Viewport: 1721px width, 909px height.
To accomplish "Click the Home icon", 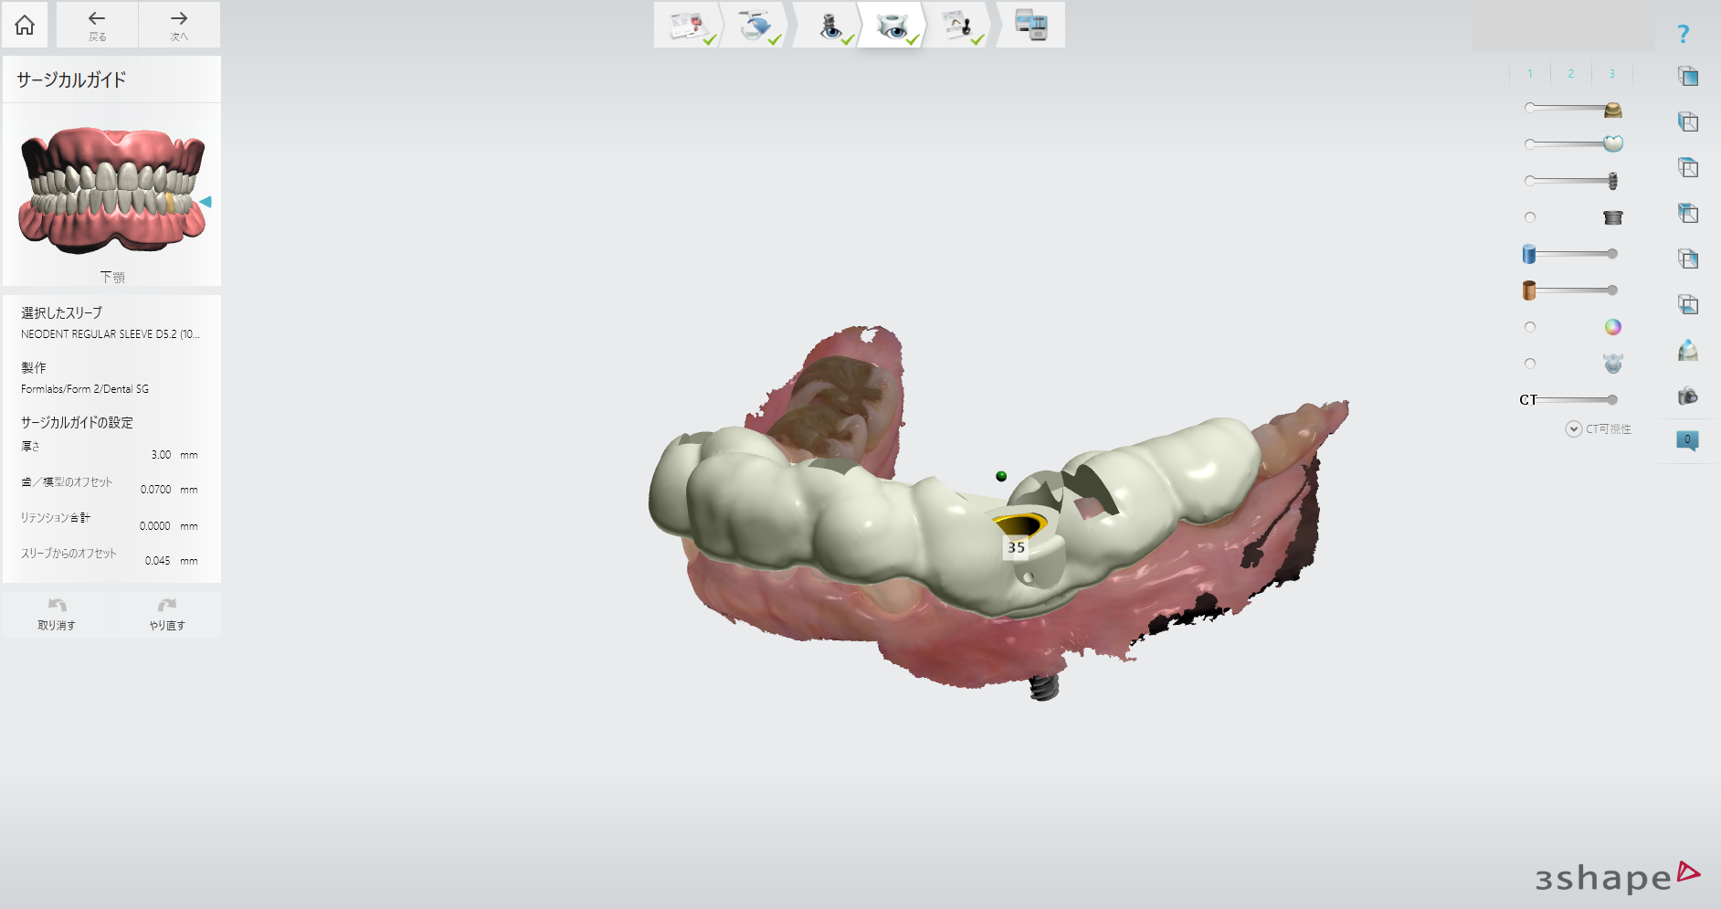I will pyautogui.click(x=25, y=25).
